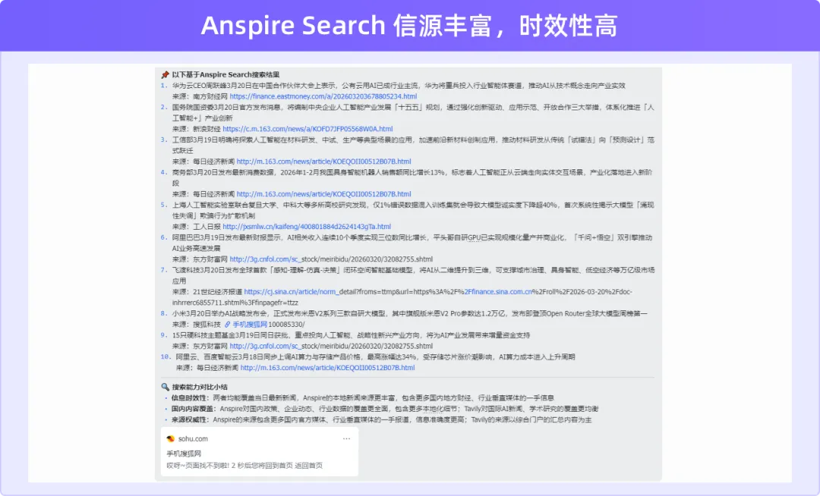Click result 3 text about 工信部3月19日
Viewport: 820px width, 496px height.
pyautogui.click(x=413, y=145)
